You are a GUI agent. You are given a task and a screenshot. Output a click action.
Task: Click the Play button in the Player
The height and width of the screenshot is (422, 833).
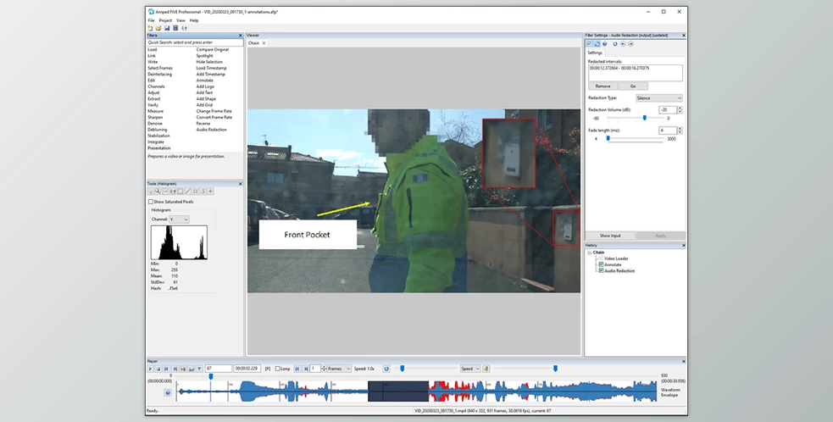click(x=150, y=369)
